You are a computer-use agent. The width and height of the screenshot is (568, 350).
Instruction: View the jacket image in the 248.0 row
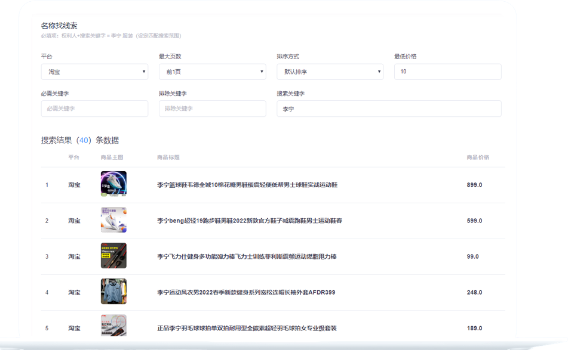click(x=113, y=291)
